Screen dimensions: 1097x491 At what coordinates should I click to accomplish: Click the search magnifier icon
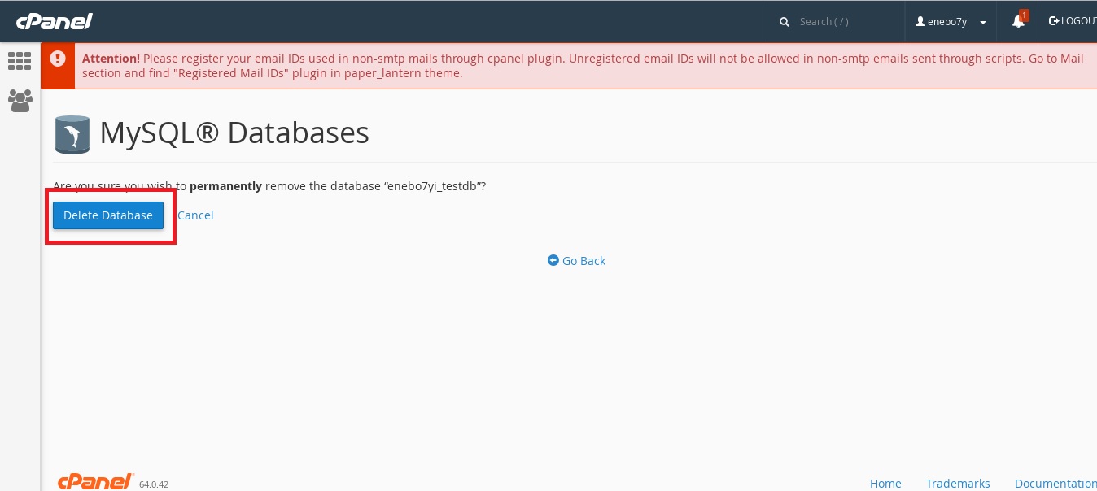[x=785, y=22]
